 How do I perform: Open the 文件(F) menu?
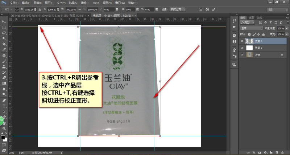14,3
